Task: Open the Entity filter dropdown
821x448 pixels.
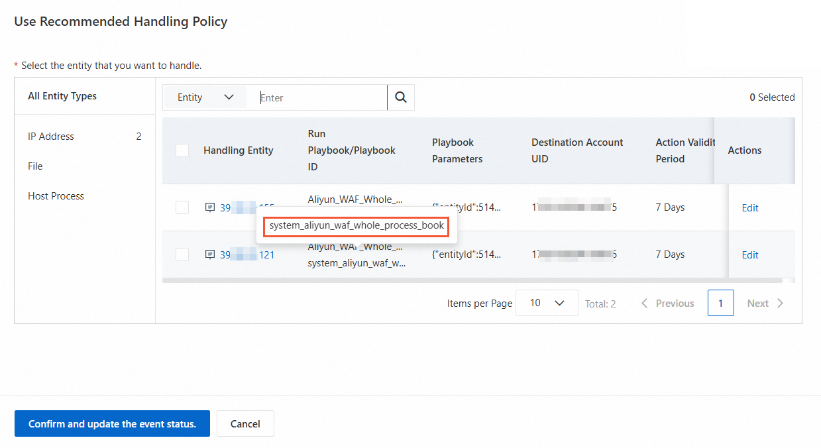Action: click(x=205, y=97)
